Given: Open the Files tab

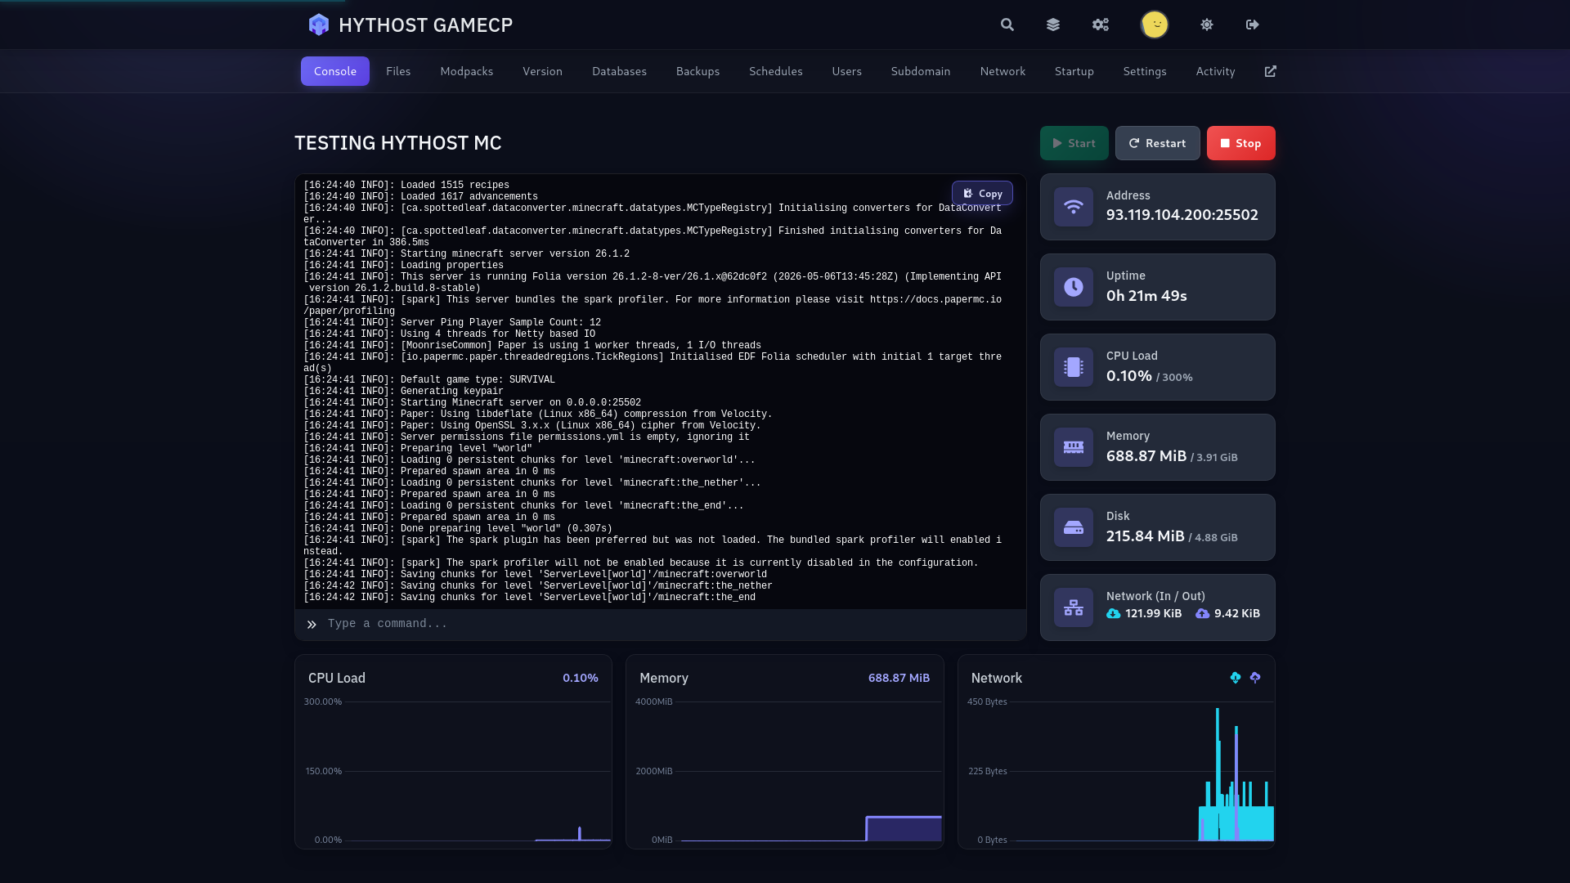Looking at the screenshot, I should 398,71.
